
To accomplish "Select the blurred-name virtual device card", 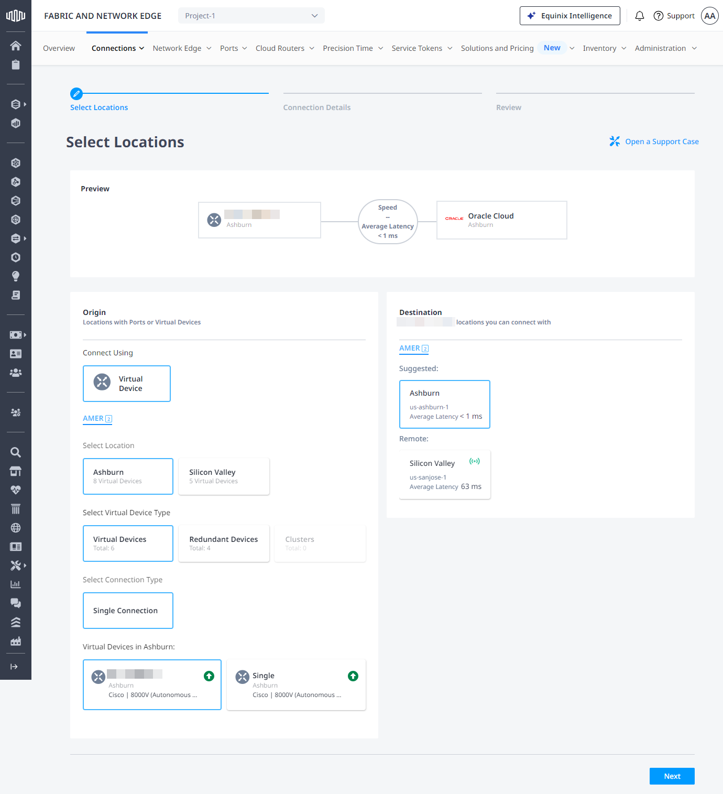I will tap(152, 685).
